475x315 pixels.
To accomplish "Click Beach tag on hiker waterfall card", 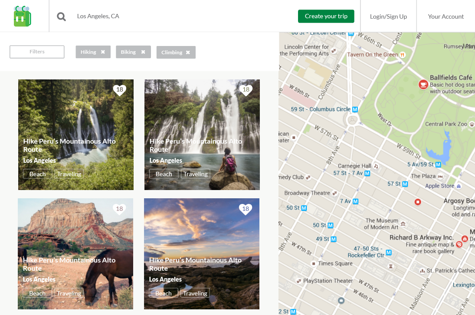I will 164,174.
